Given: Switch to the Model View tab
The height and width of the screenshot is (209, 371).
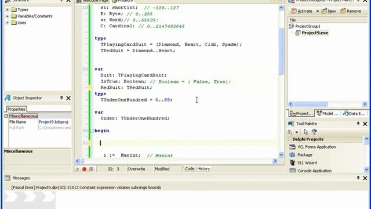Looking at the screenshot, I should click(x=328, y=114).
